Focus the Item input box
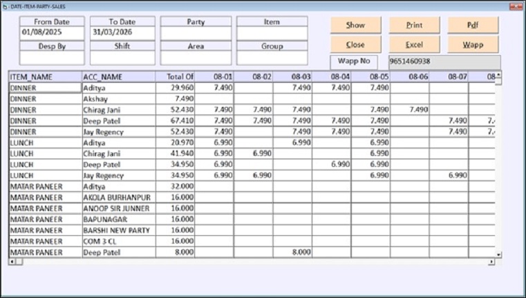 click(x=272, y=33)
